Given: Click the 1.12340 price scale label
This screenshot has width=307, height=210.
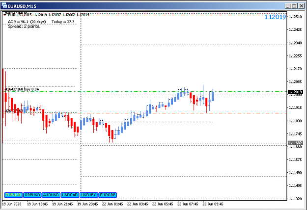Looking at the screenshot, I should tap(295, 43).
